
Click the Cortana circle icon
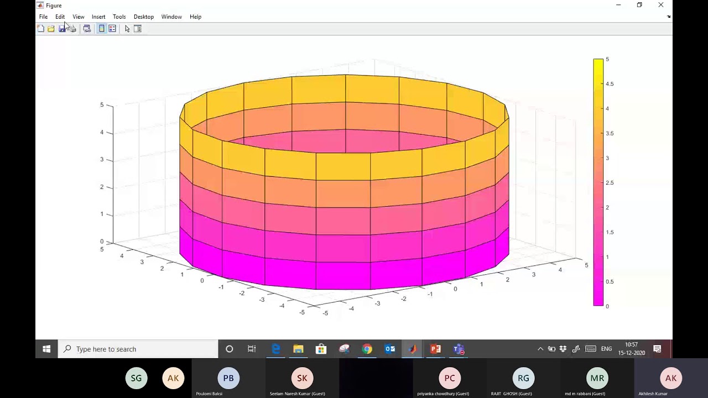pyautogui.click(x=229, y=349)
